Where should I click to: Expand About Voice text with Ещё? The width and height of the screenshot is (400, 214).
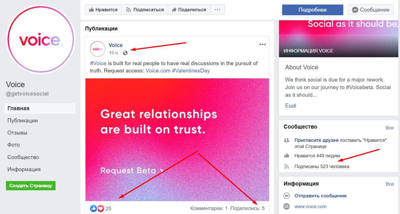(x=291, y=106)
